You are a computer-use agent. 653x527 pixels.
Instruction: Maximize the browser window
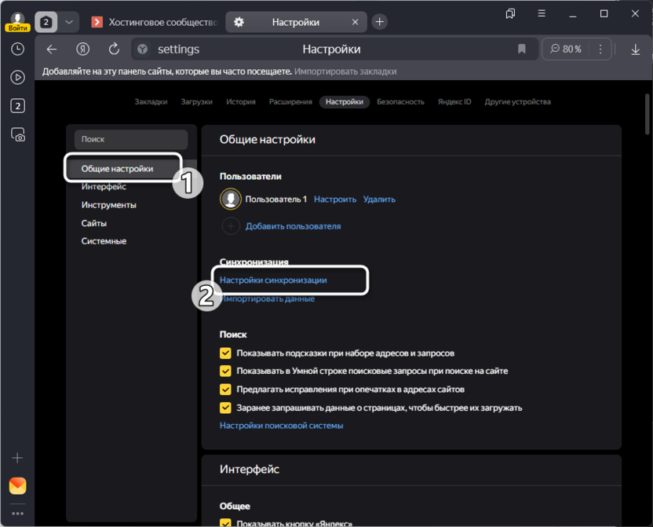click(x=604, y=14)
